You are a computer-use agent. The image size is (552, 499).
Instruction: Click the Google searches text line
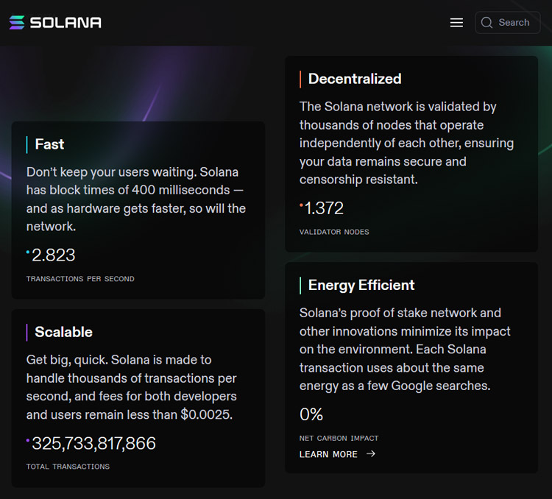click(394, 386)
